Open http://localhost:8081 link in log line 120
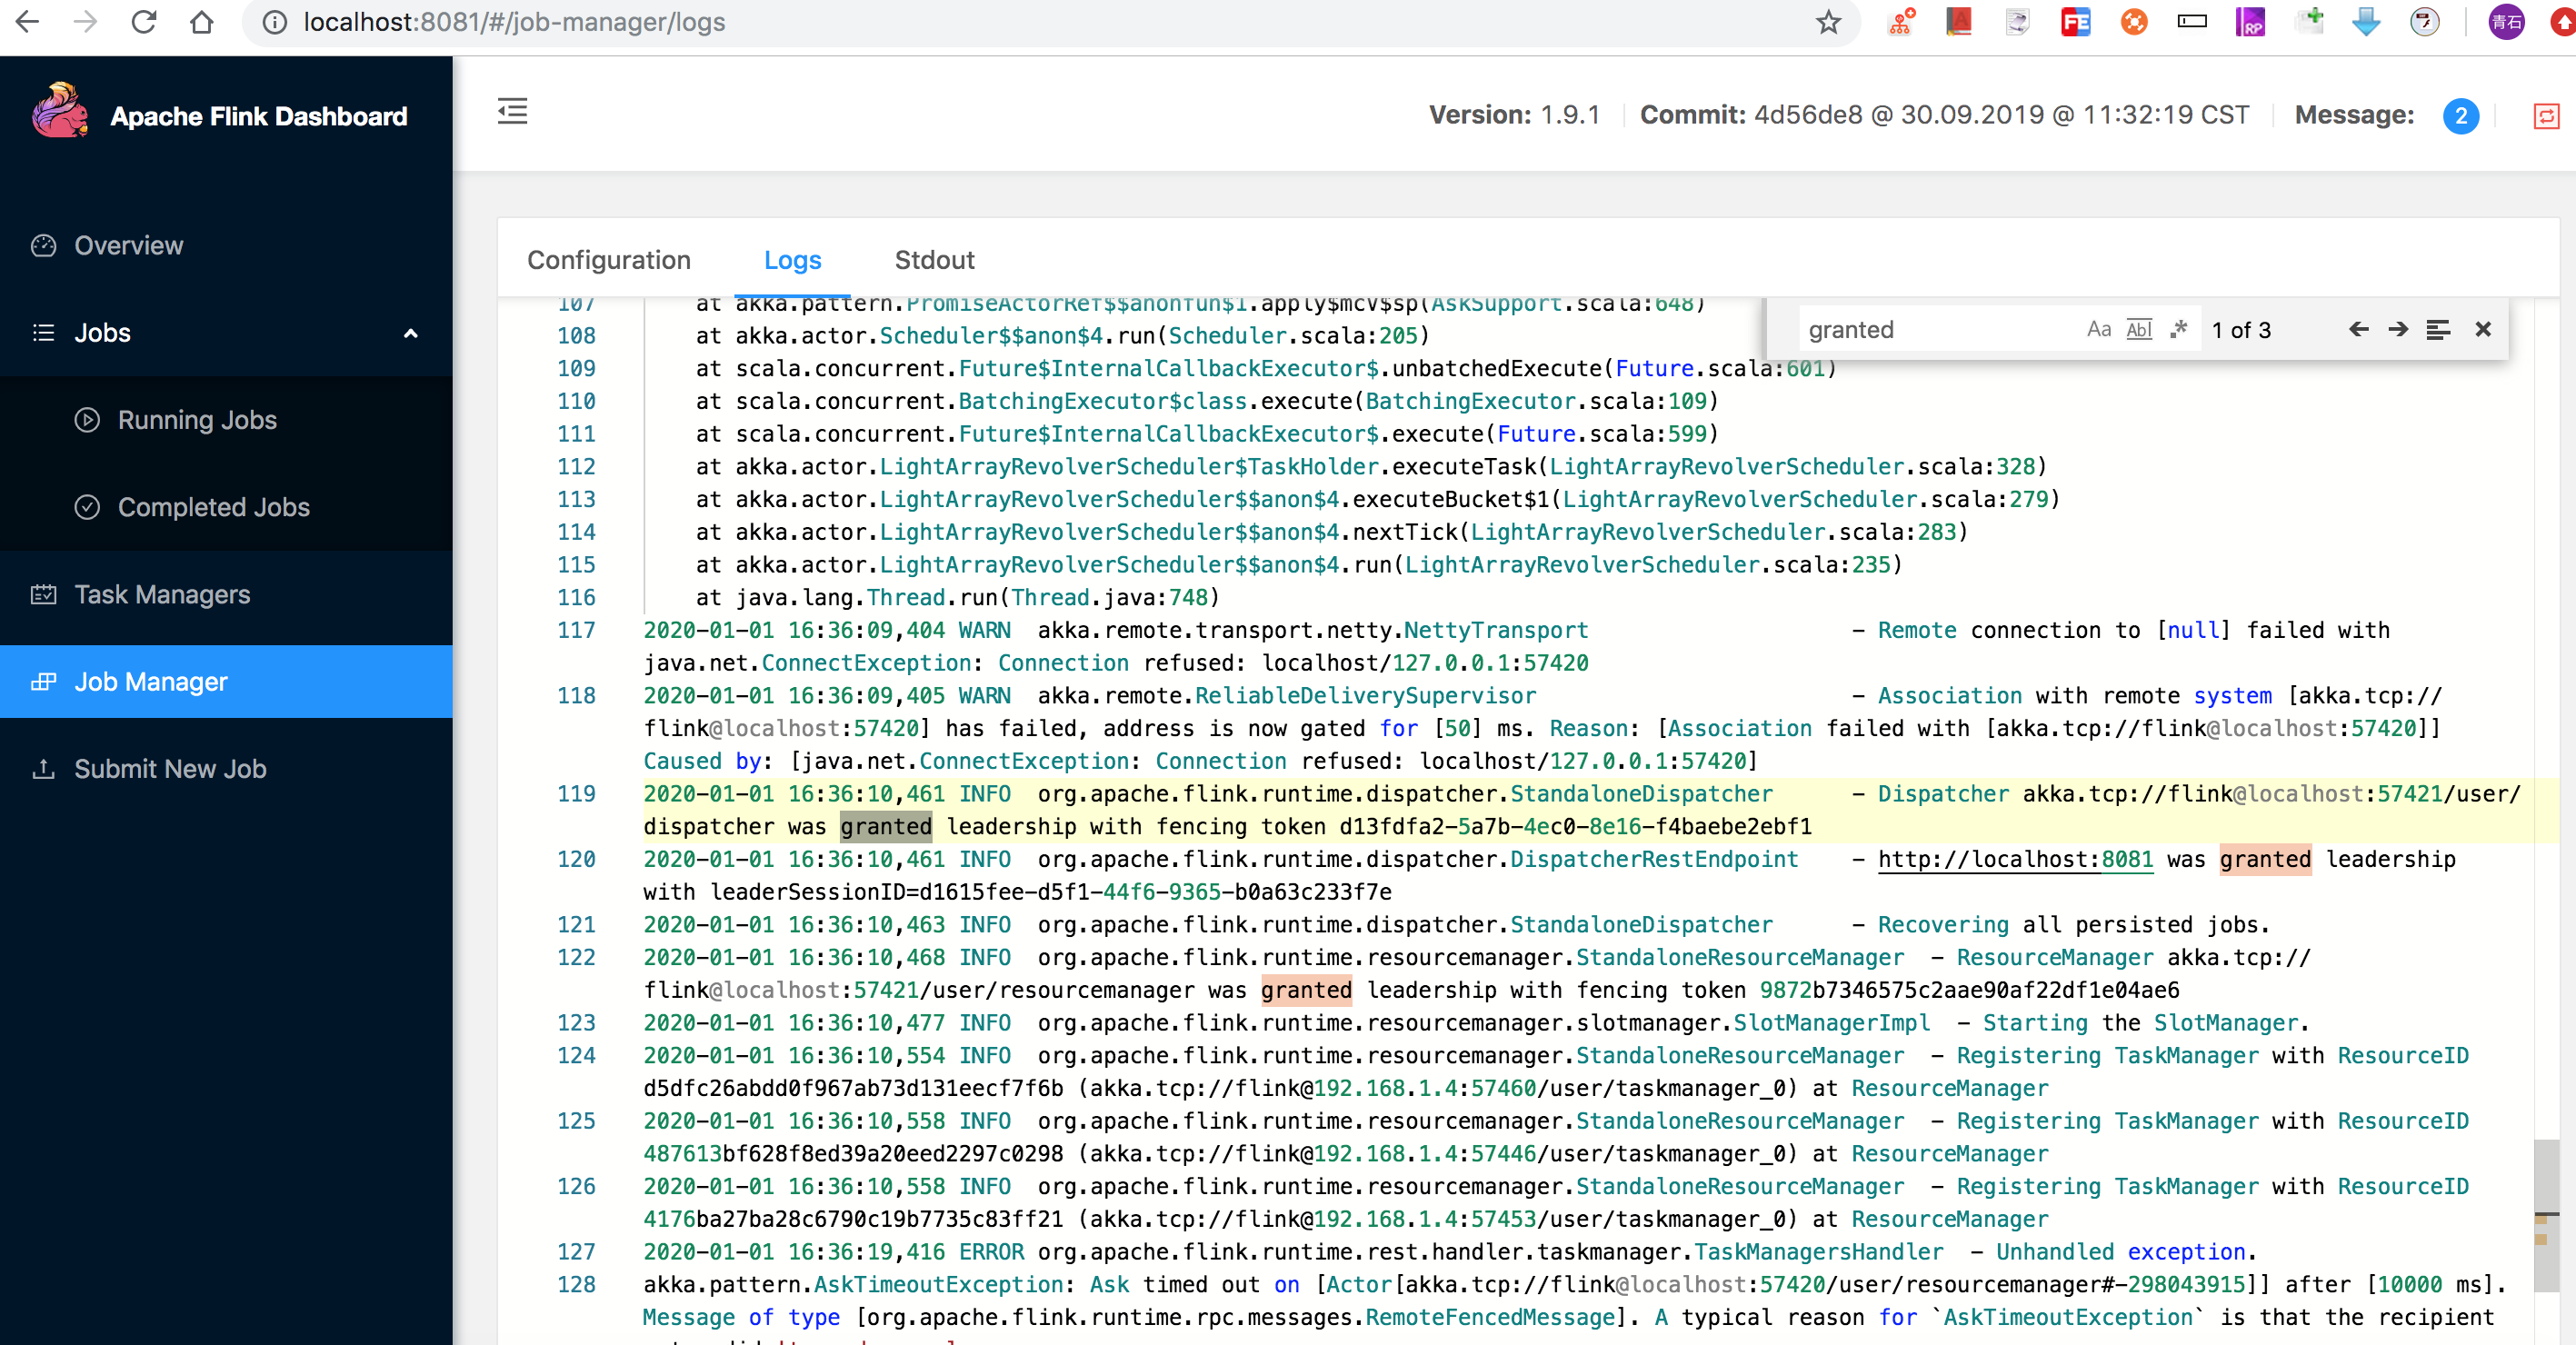 pyautogui.click(x=2014, y=859)
